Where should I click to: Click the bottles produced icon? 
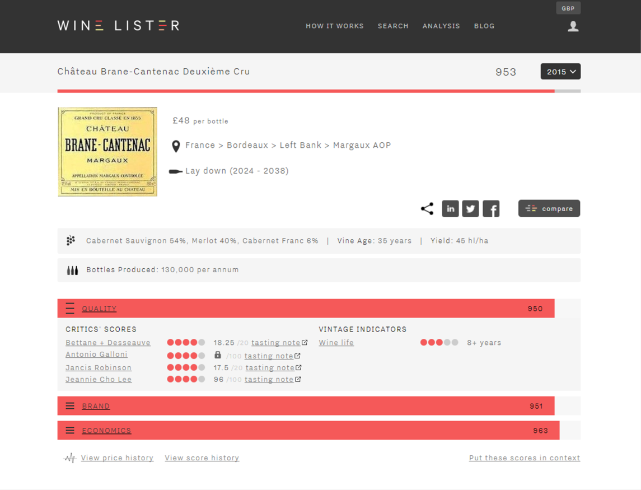72,270
